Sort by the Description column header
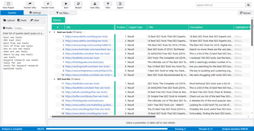 [x=211, y=27]
